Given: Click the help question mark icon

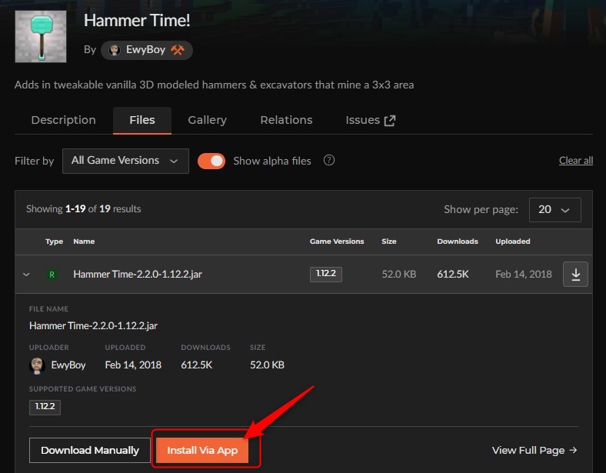Looking at the screenshot, I should click(329, 160).
